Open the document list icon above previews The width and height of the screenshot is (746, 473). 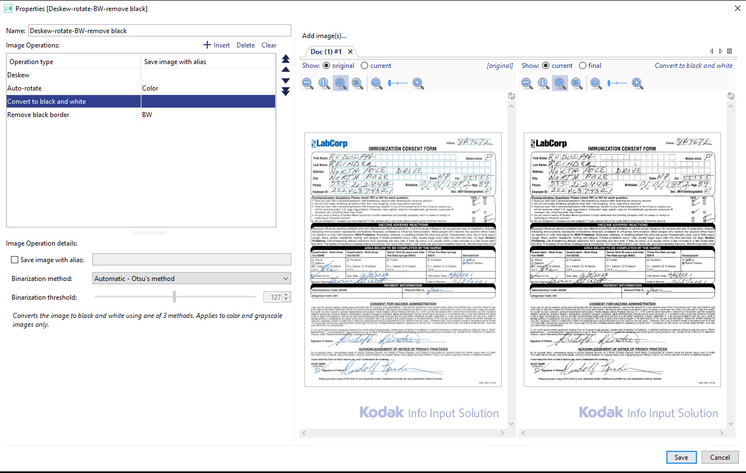729,51
